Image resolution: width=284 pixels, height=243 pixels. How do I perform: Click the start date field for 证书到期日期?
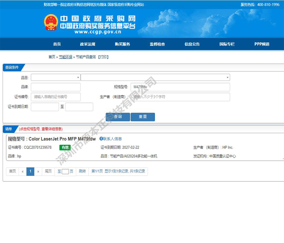[x=45, y=107]
